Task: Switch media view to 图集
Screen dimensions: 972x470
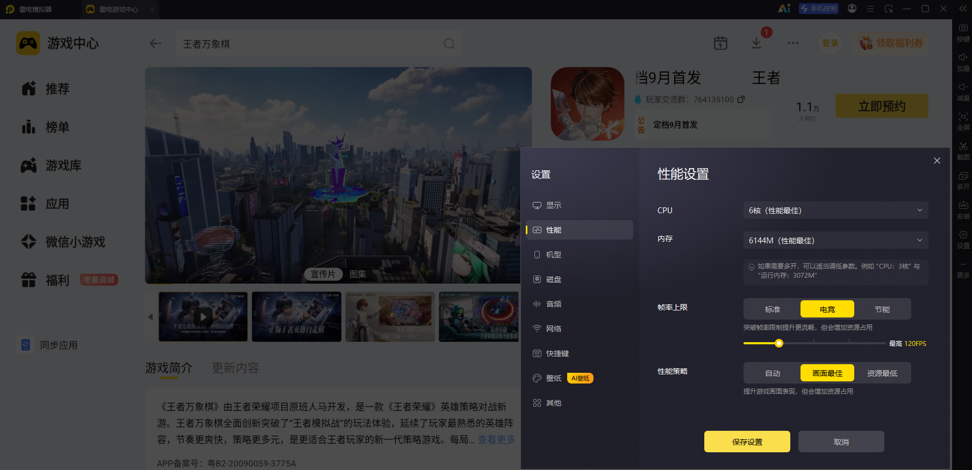Action: 358,274
